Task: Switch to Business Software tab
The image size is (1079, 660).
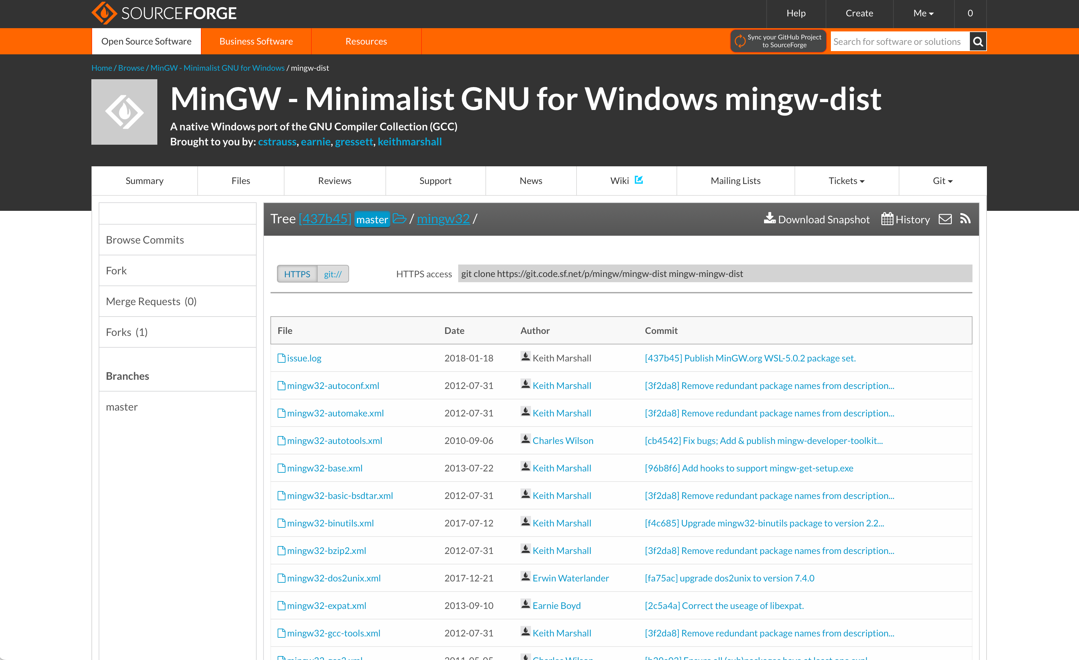Action: pos(256,41)
